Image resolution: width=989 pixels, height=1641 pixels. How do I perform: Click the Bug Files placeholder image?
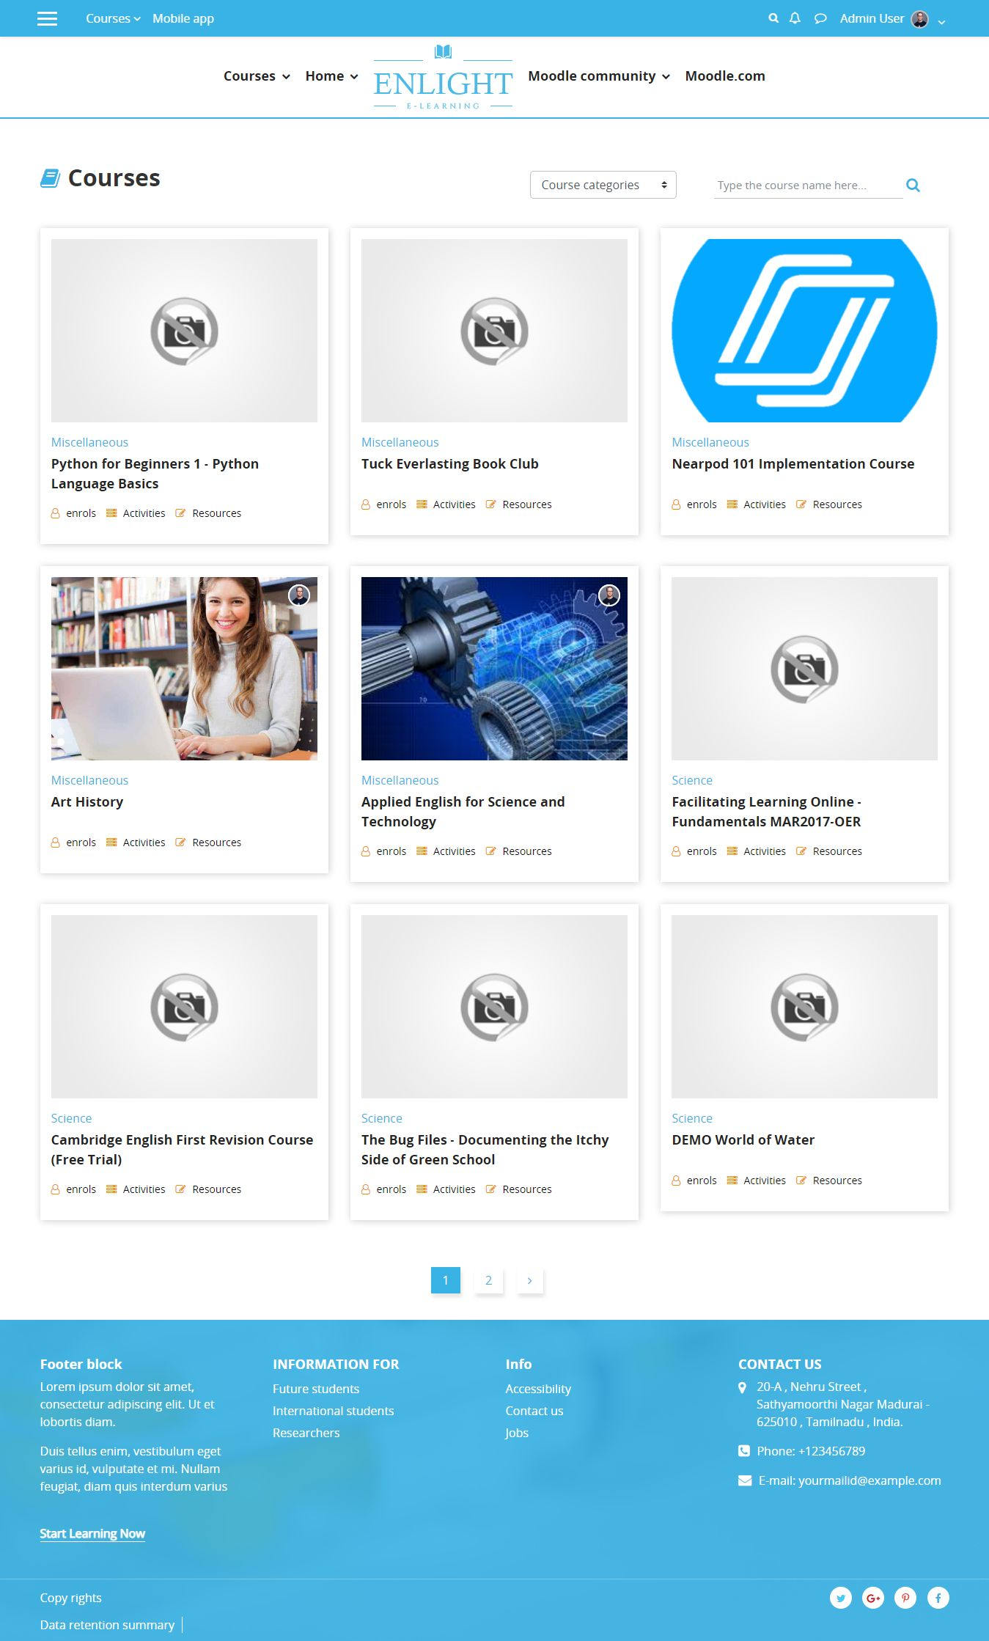pyautogui.click(x=494, y=1007)
